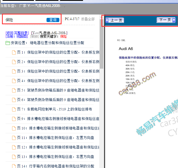Click the page icon beside 页 3
Screen dimensions: 178x168
[14, 71]
